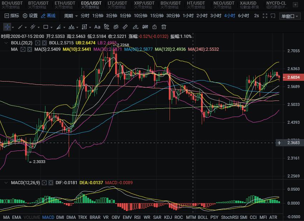This screenshot has height=221, width=304.
Task: Select the 6小时 timeframe
Action: 243,16
